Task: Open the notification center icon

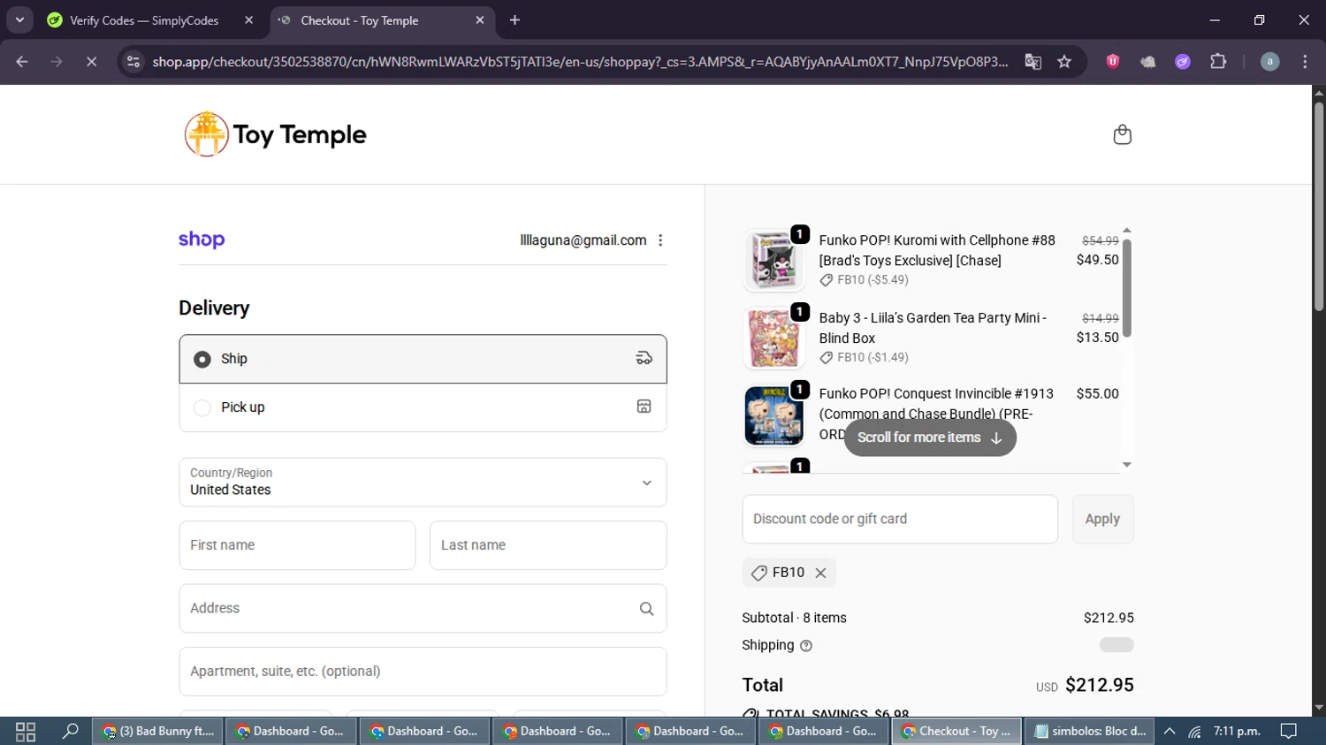Action: click(1289, 731)
